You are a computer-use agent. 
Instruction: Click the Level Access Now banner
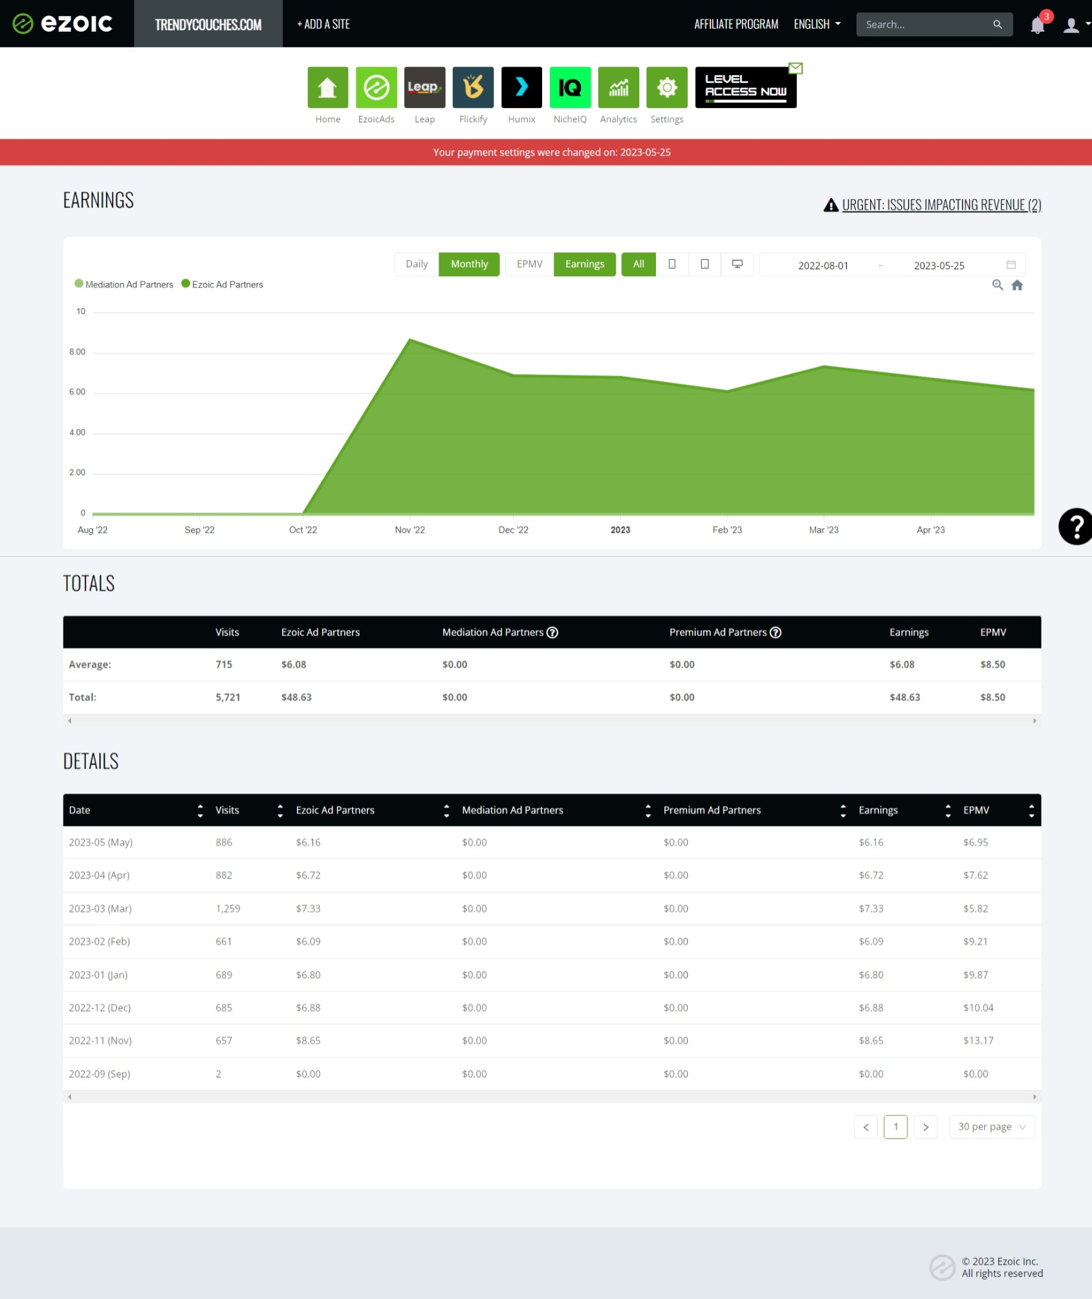click(746, 87)
